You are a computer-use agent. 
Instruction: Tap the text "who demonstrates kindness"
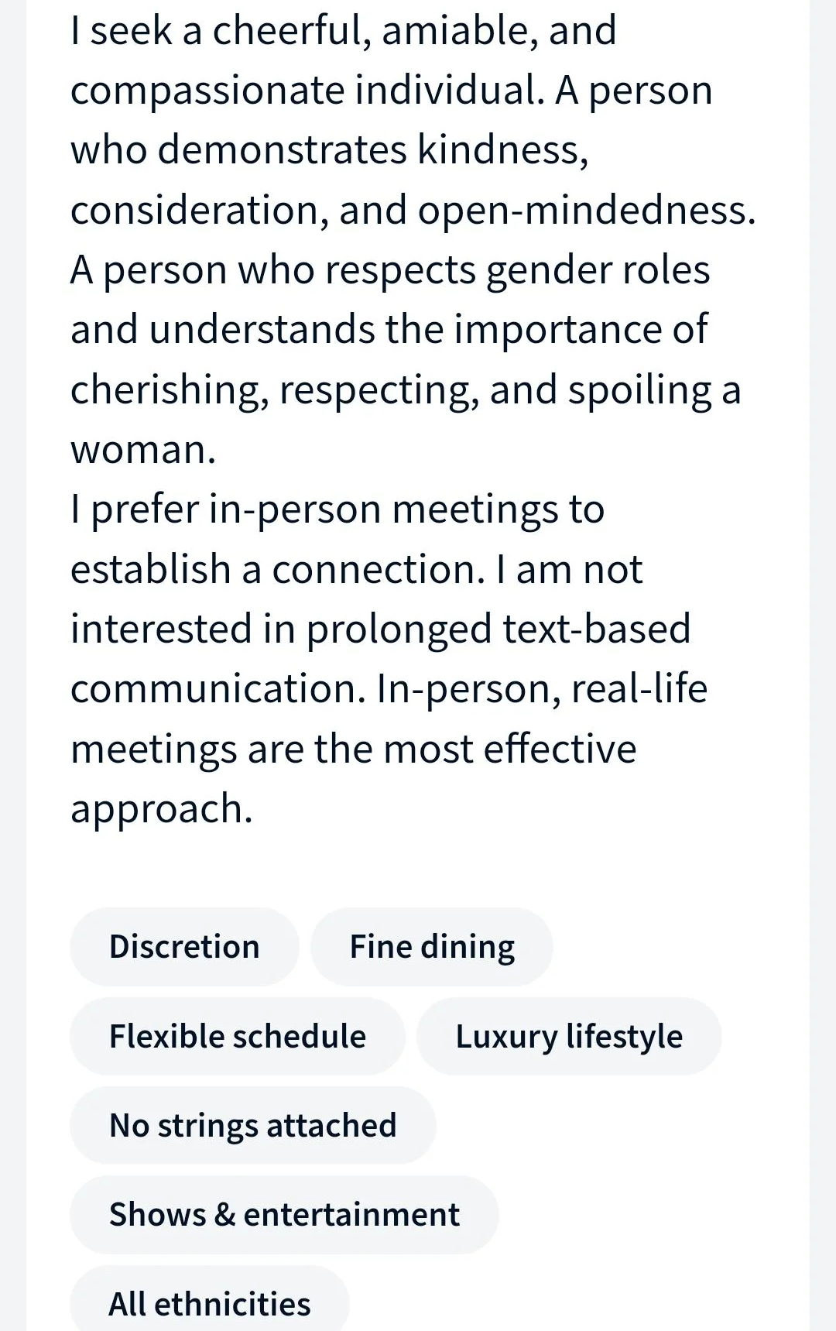click(329, 149)
